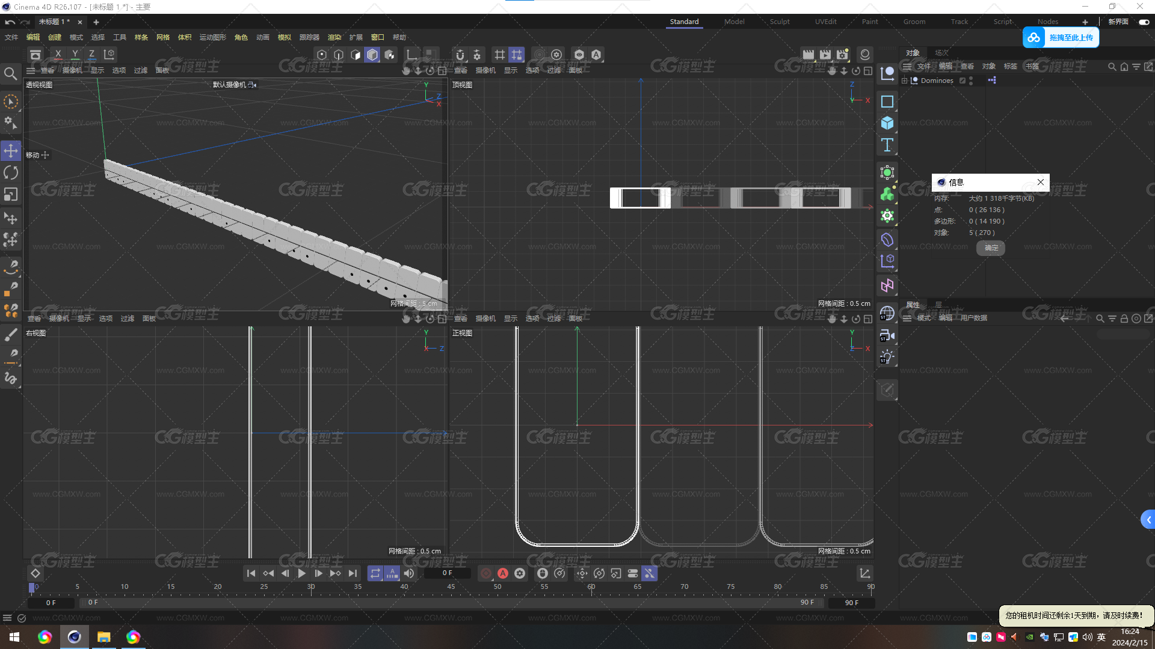
Task: Add a cube primitive object
Action: coord(887,123)
